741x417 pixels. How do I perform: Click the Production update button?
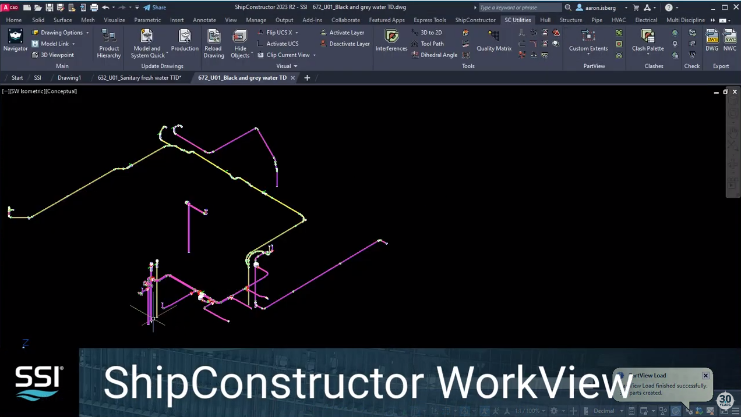point(185,41)
